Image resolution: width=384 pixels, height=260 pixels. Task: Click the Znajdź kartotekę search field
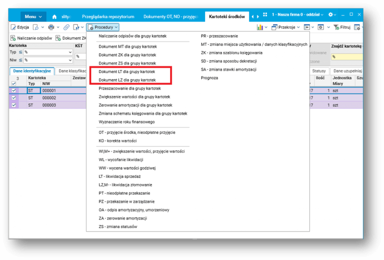tap(347, 57)
